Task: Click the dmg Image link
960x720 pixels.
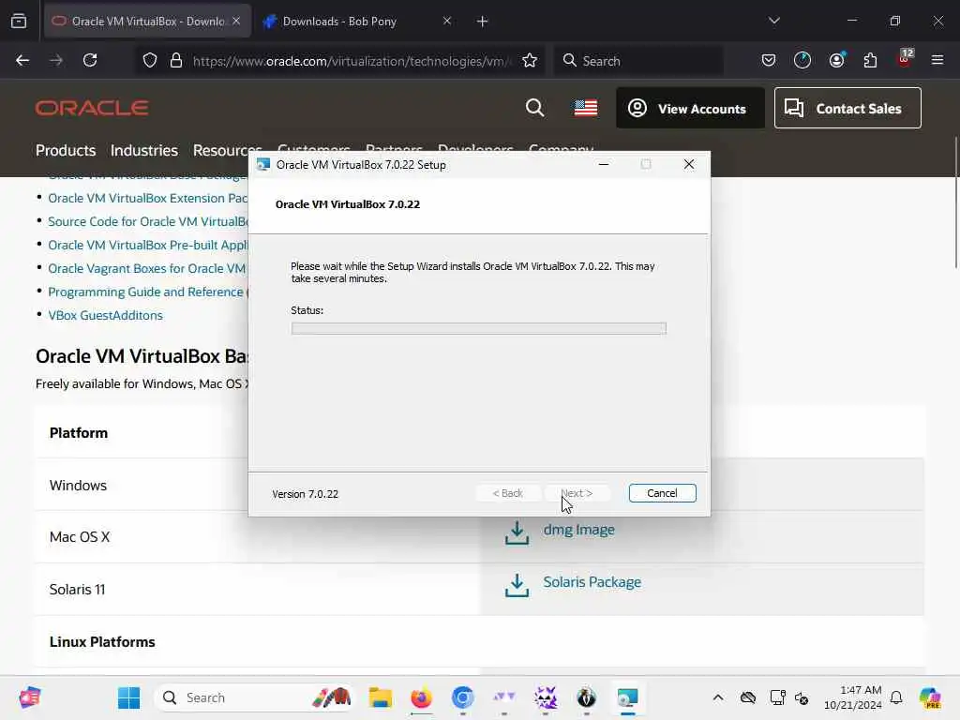Action: 578,529
